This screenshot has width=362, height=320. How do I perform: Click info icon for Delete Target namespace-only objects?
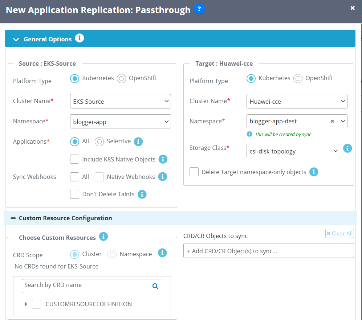[x=314, y=172]
